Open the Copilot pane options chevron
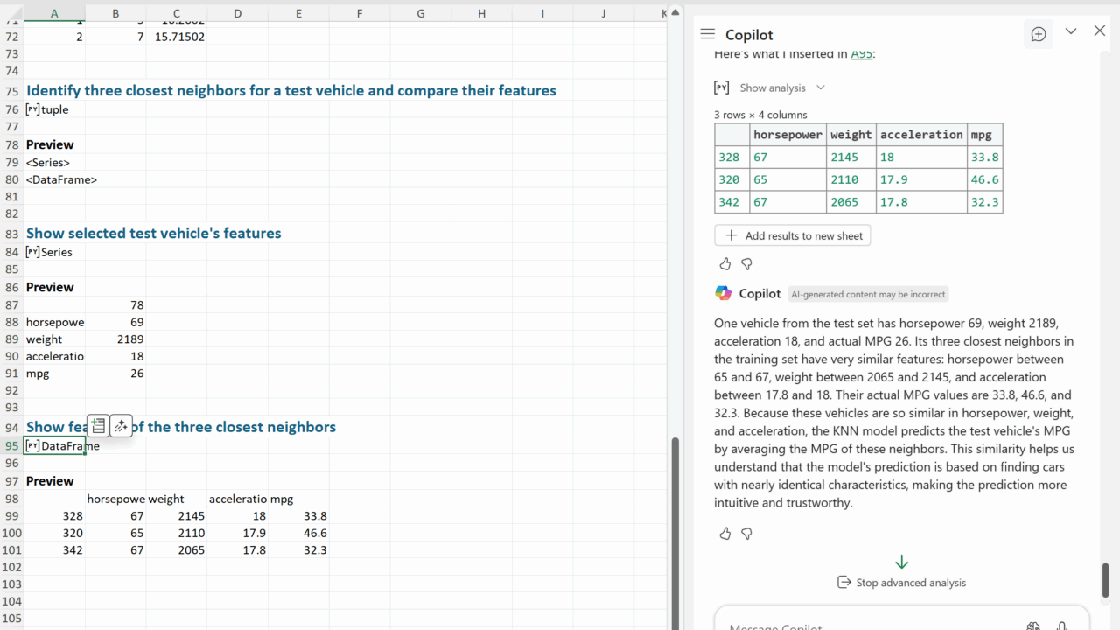Screen dimensions: 1120x630 [x=1071, y=31]
